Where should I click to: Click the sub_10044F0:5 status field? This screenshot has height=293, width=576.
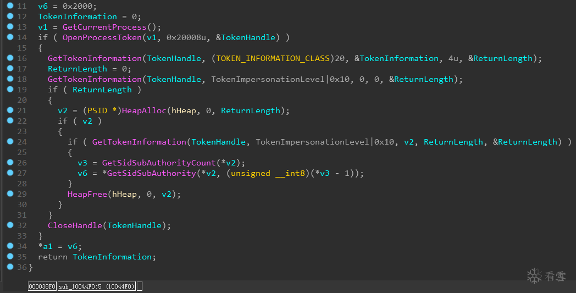pyautogui.click(x=97, y=286)
